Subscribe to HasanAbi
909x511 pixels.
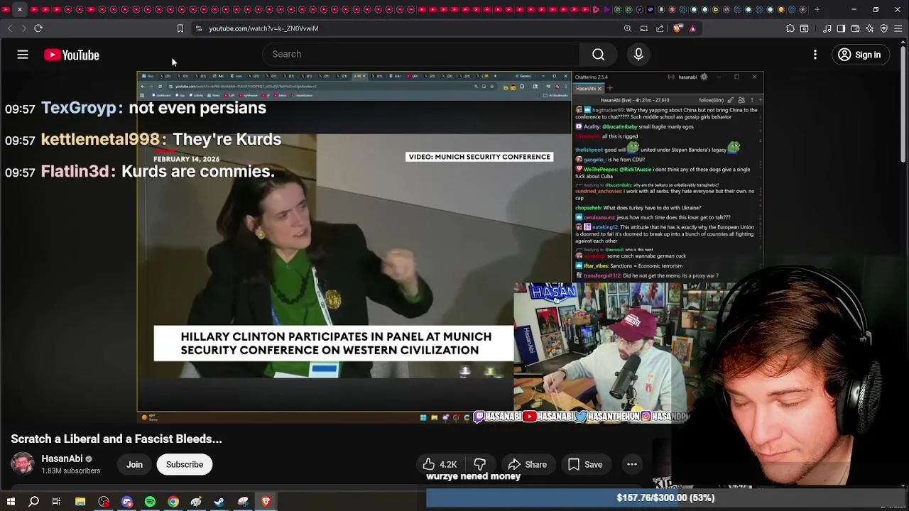[x=185, y=465]
